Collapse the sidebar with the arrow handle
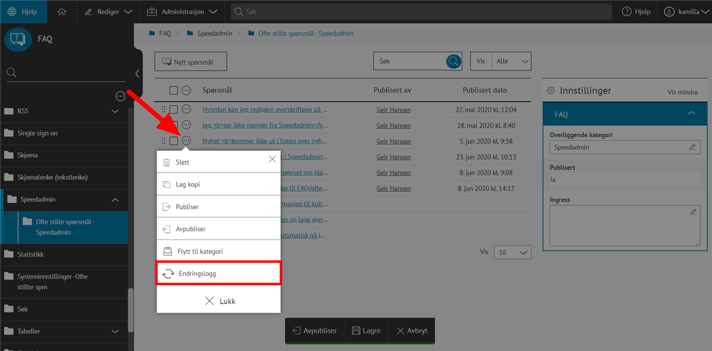This screenshot has height=351, width=712. pyautogui.click(x=137, y=74)
